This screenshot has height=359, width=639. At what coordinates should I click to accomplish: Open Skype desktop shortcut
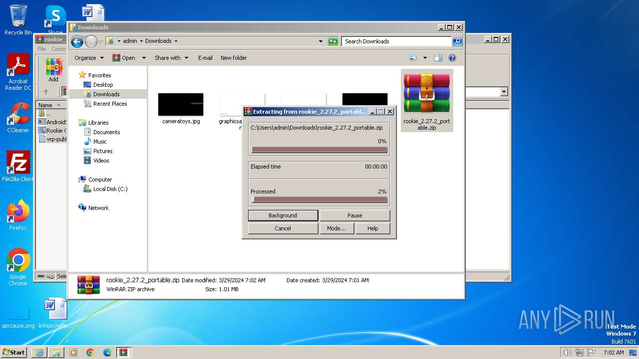(x=55, y=18)
